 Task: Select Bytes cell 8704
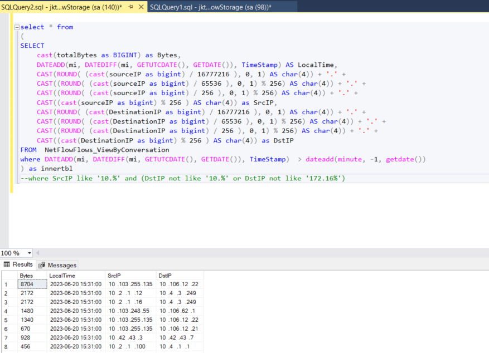point(32,284)
